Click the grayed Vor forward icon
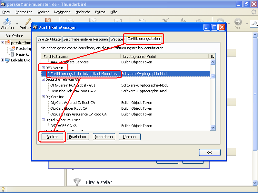The image size is (258, 193). click(x=238, y=22)
